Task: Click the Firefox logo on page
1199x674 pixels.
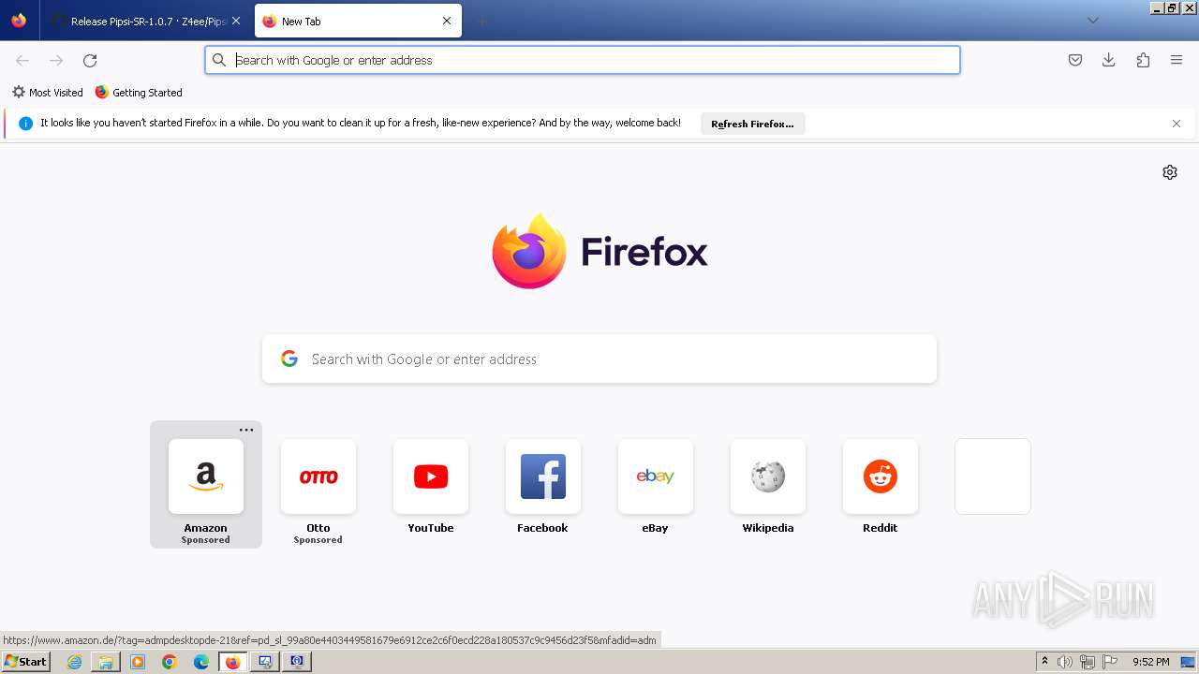Action: (599, 251)
